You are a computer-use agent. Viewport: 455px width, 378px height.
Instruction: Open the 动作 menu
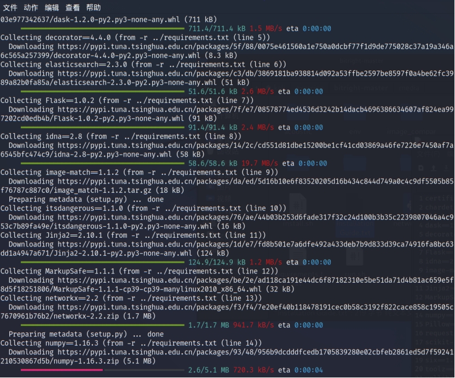click(31, 8)
